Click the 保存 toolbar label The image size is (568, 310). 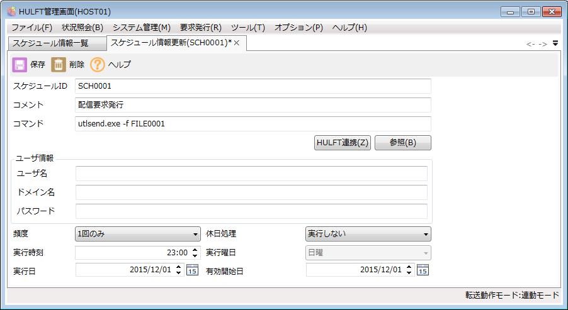coord(38,65)
